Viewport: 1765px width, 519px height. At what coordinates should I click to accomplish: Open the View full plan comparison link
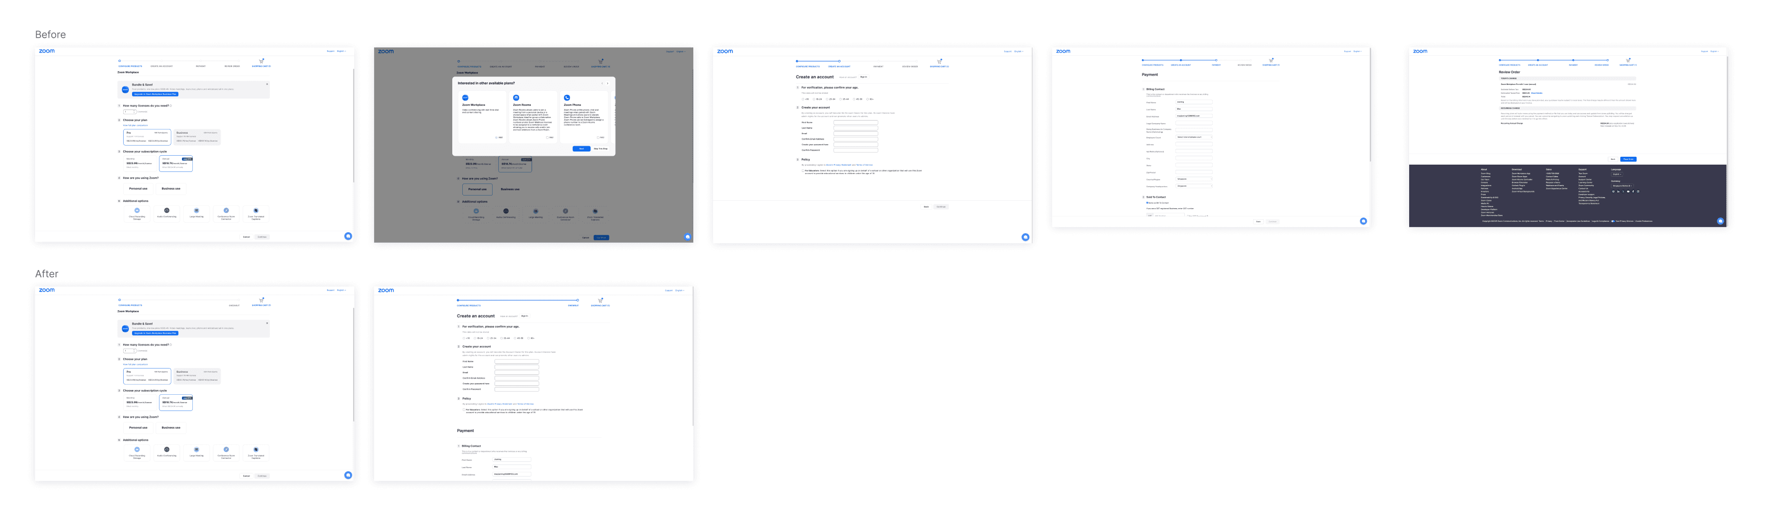point(136,125)
